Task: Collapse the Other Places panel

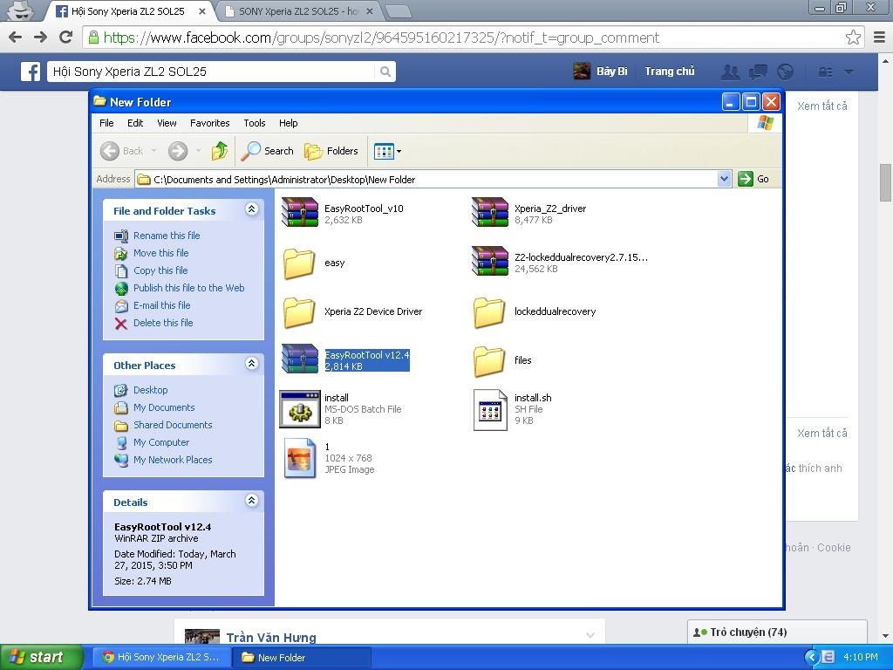Action: [252, 364]
